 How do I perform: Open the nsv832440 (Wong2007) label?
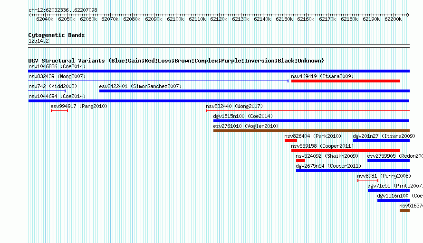[x=234, y=106]
